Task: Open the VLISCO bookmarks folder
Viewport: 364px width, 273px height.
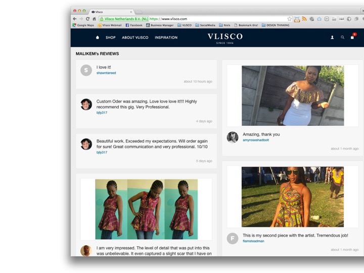Action: (185, 25)
